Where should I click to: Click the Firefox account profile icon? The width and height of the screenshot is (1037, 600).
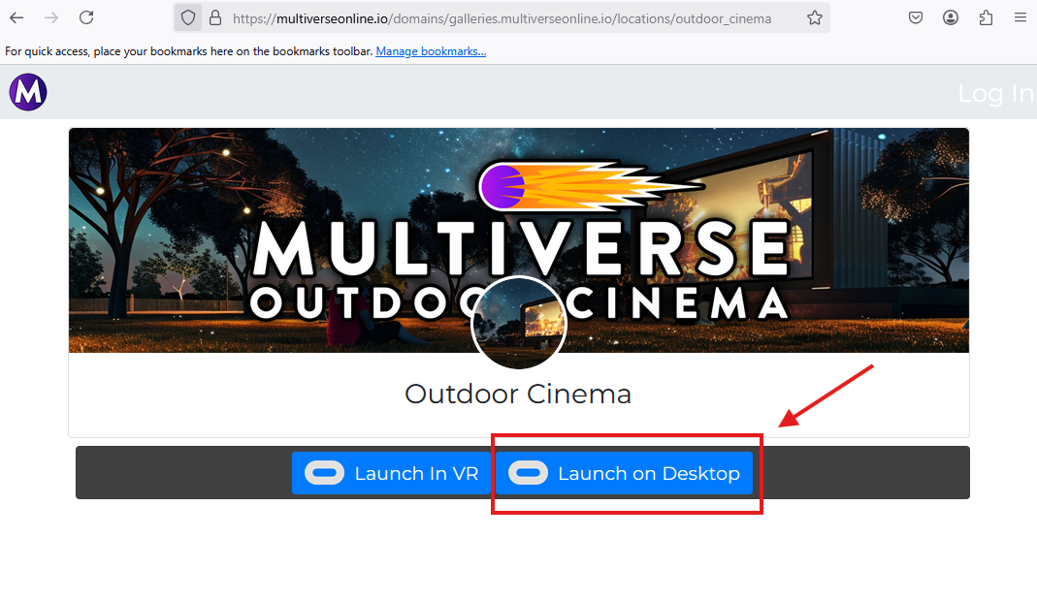click(x=951, y=16)
